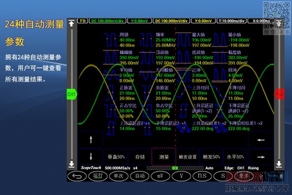Click the falling edge phase difference 1->2 icon
The width and height of the screenshot is (292, 195).
[221, 128]
